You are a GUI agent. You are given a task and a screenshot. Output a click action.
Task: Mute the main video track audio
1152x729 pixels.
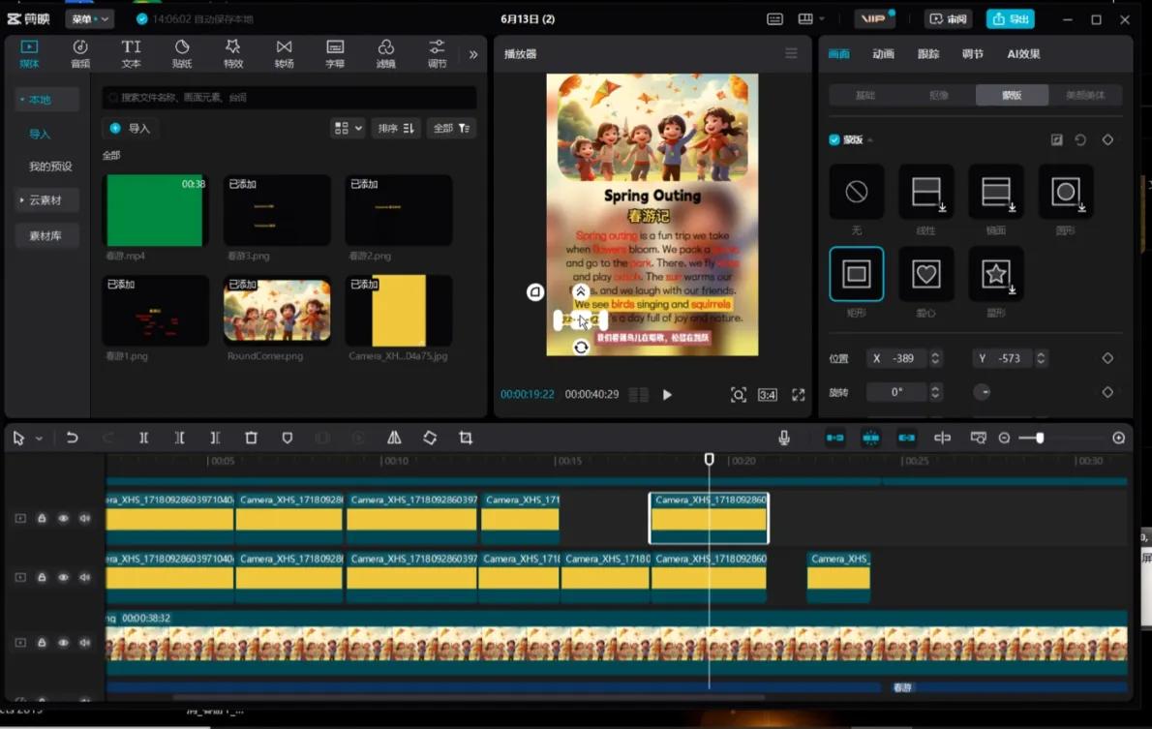point(84,642)
